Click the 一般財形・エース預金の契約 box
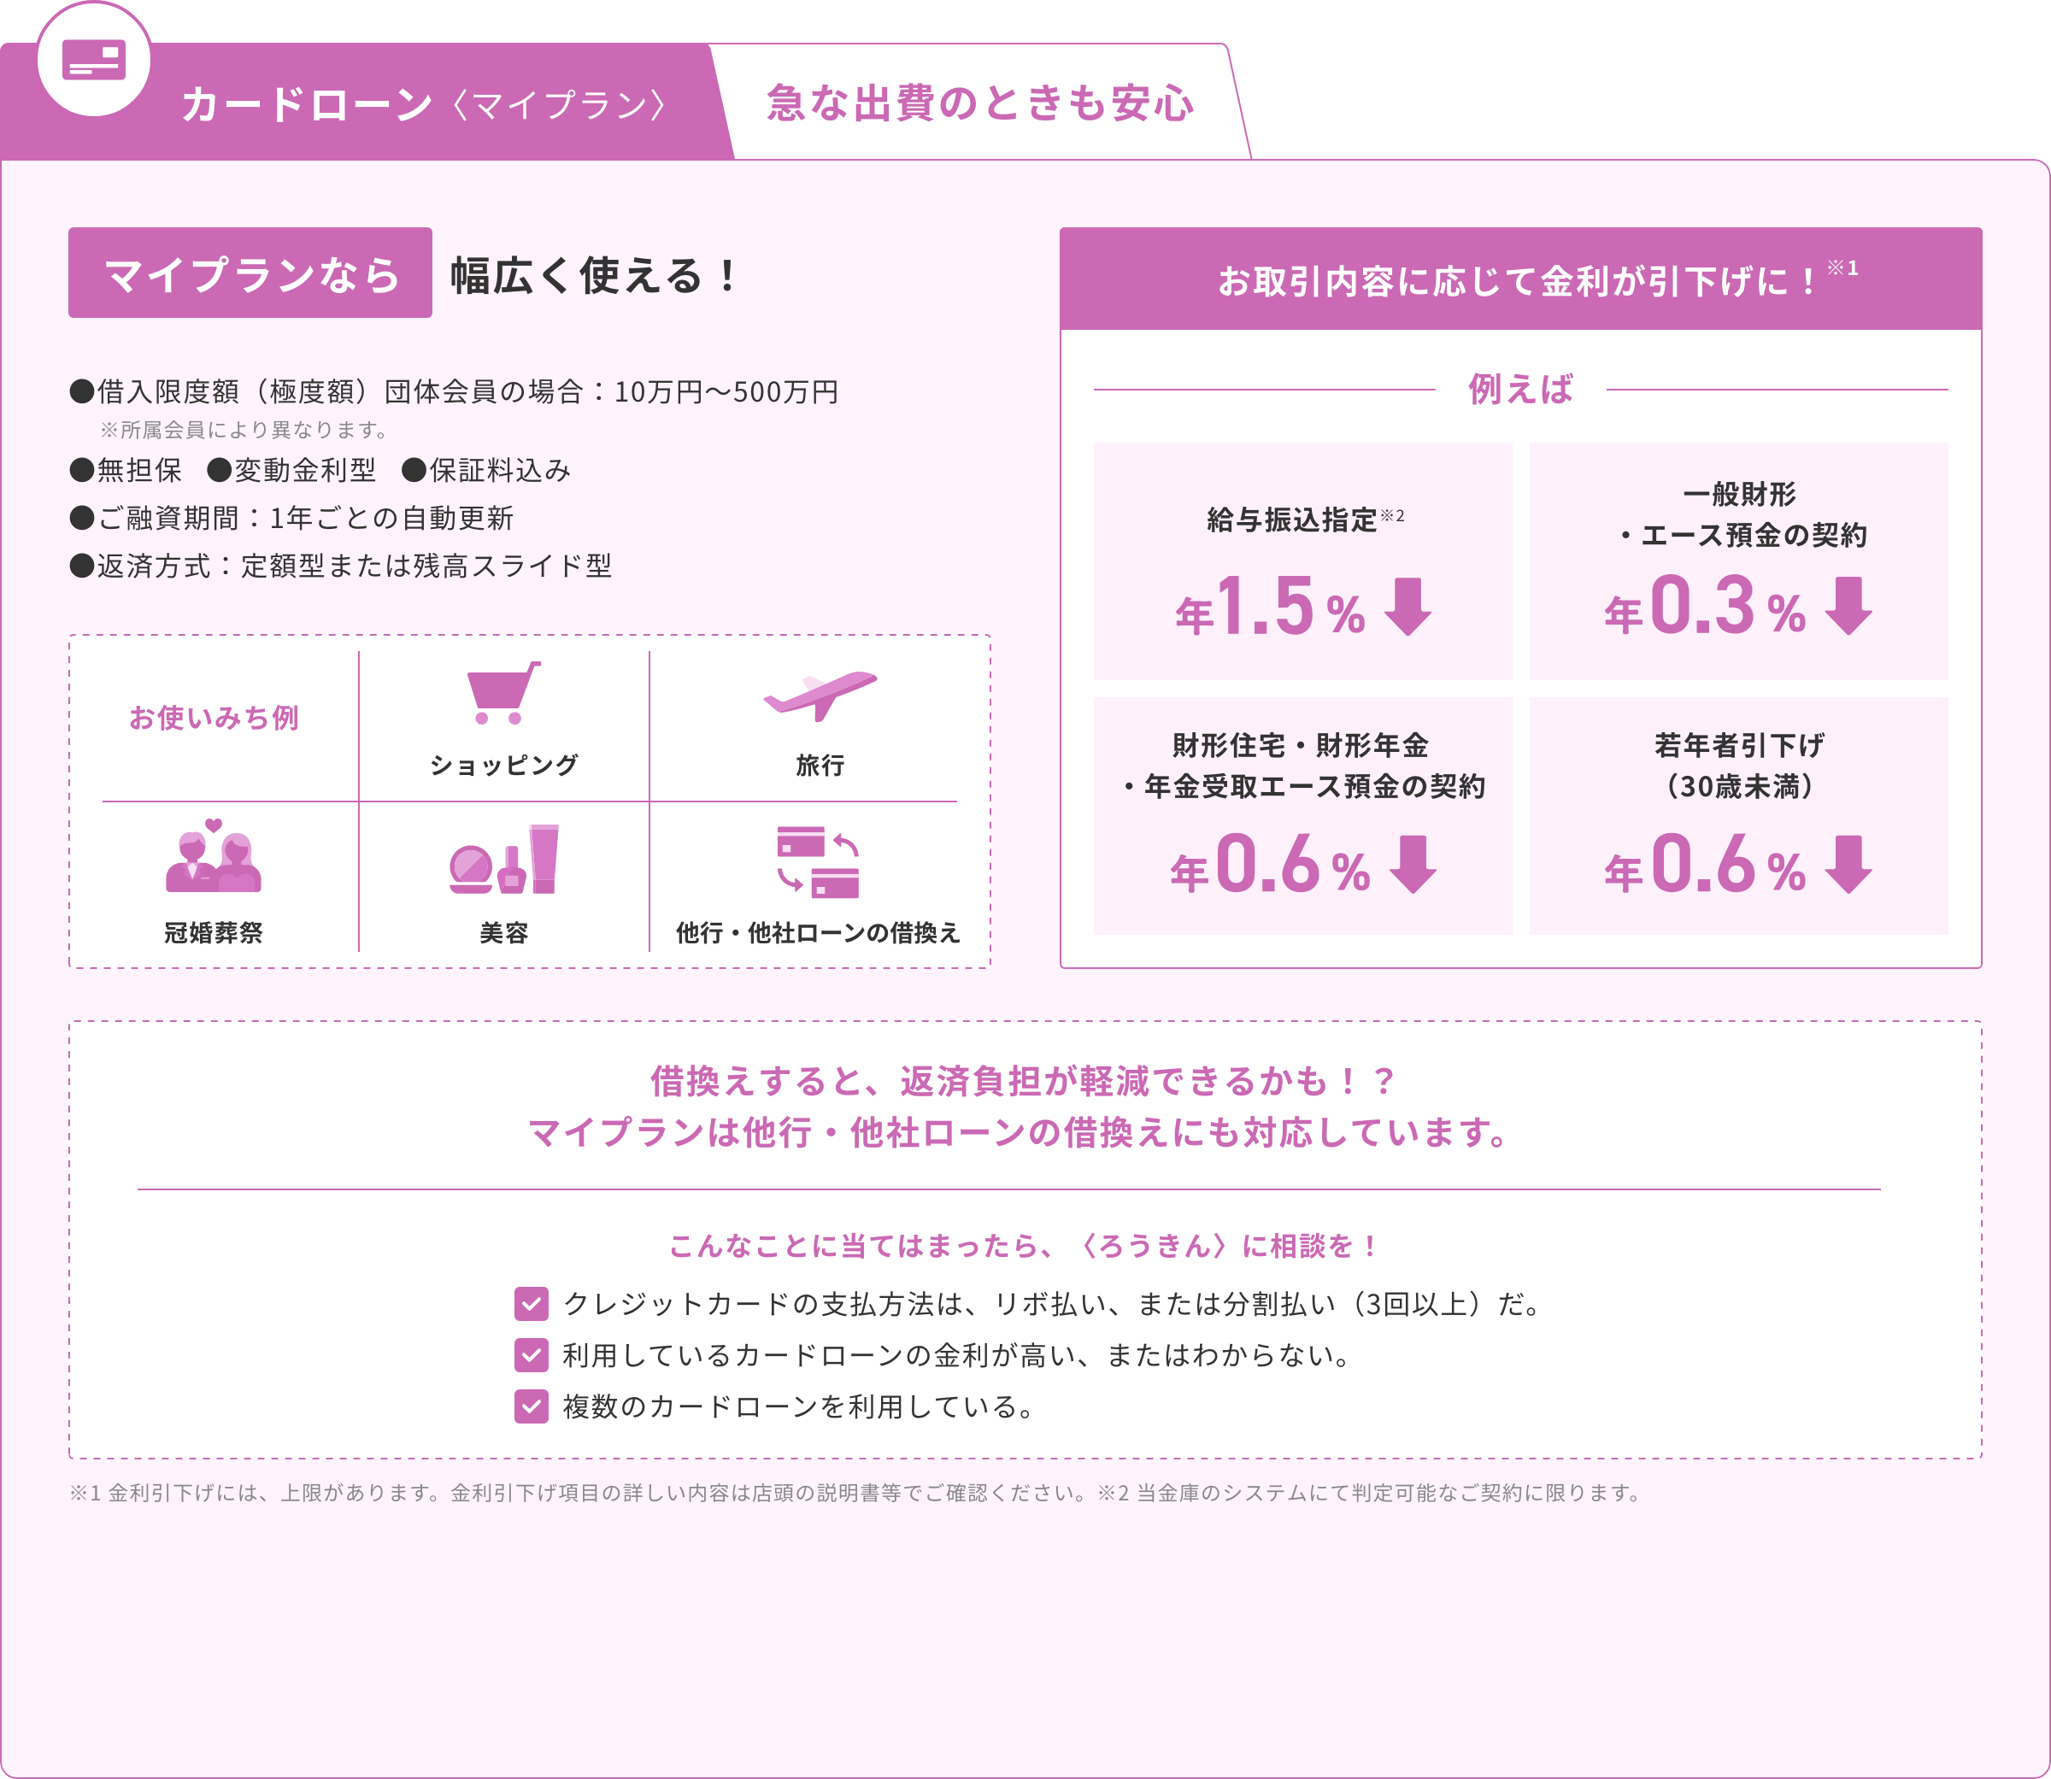The image size is (2051, 1779). 1738,562
